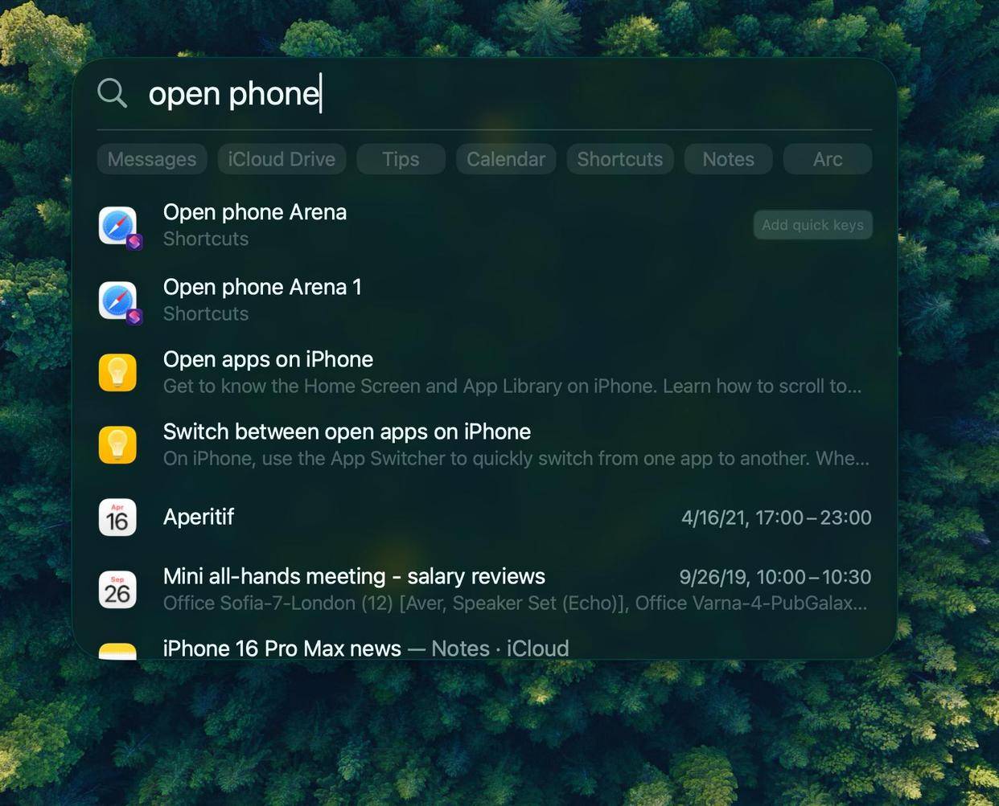
Task: Click the magnifying glass search icon
Action: pyautogui.click(x=112, y=93)
